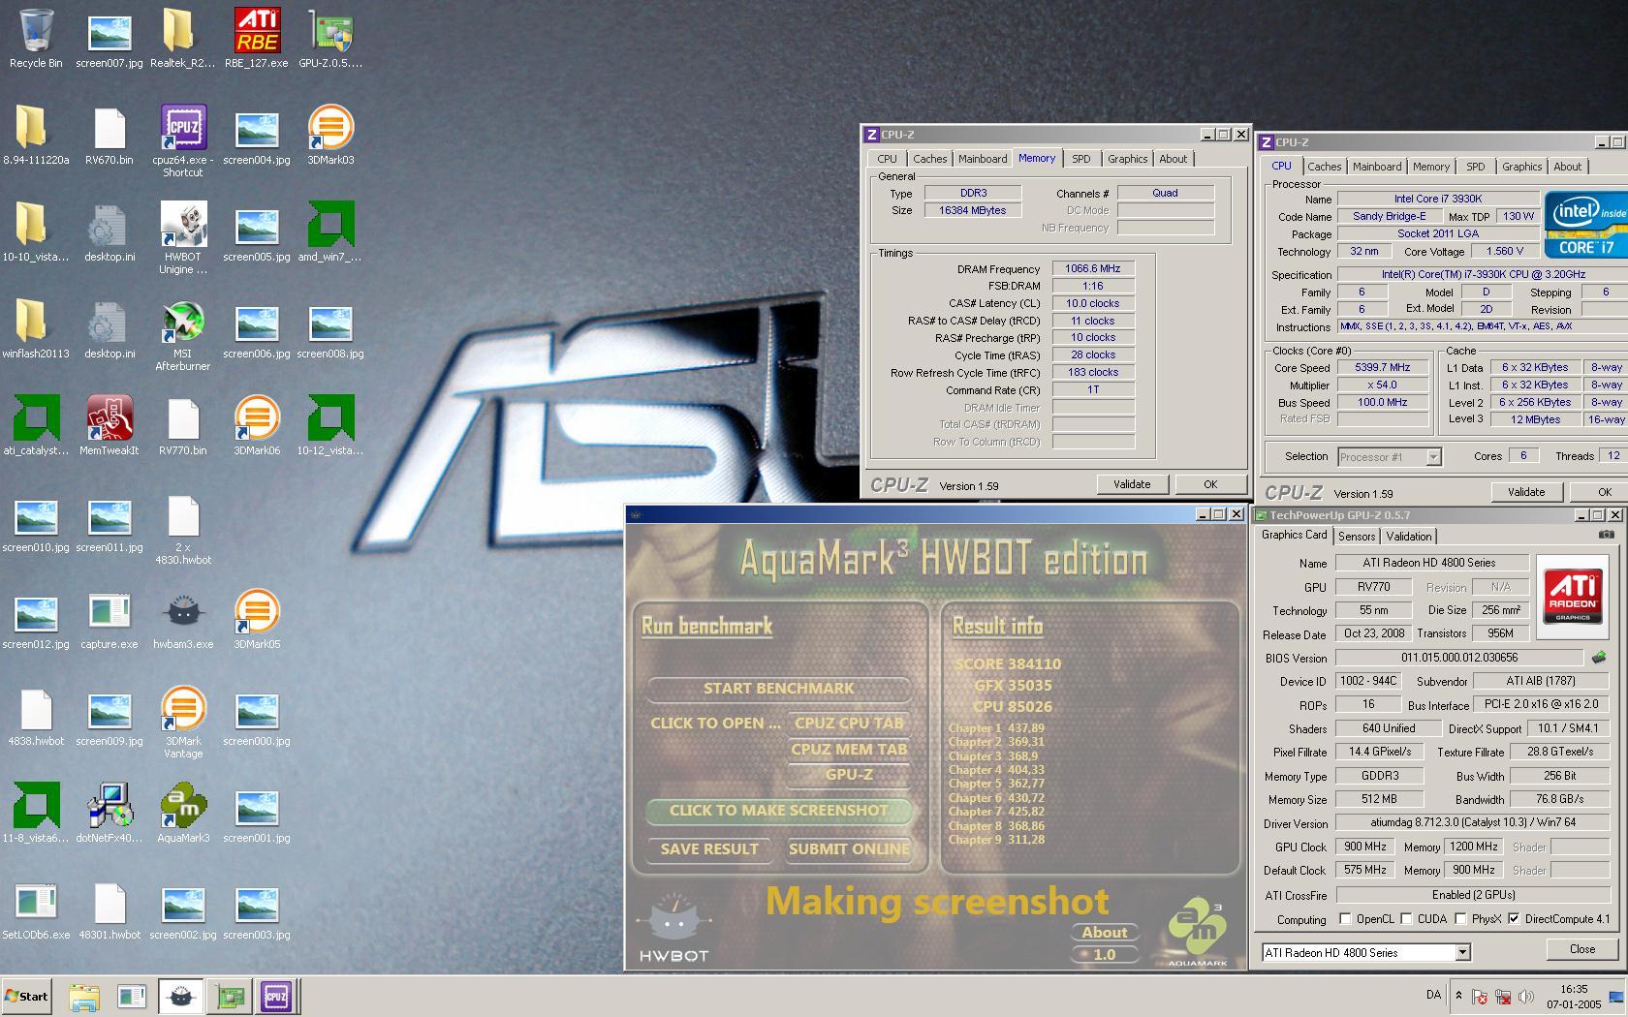
Task: Select the GPU-Z.0.5 desktop icon
Action: [330, 39]
